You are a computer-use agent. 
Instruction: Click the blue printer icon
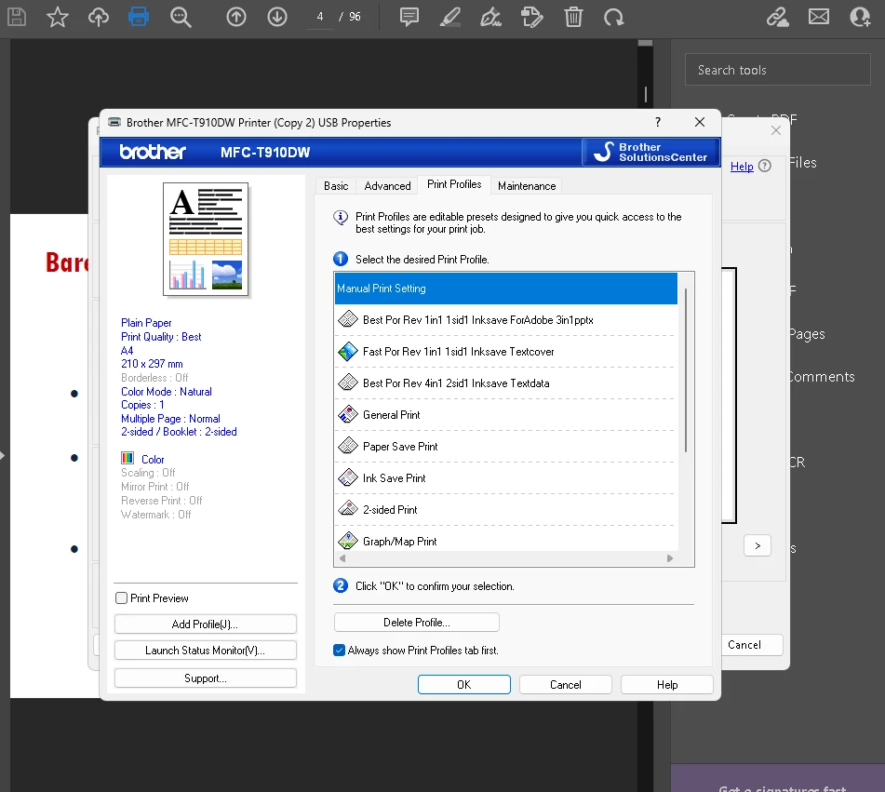pyautogui.click(x=139, y=17)
